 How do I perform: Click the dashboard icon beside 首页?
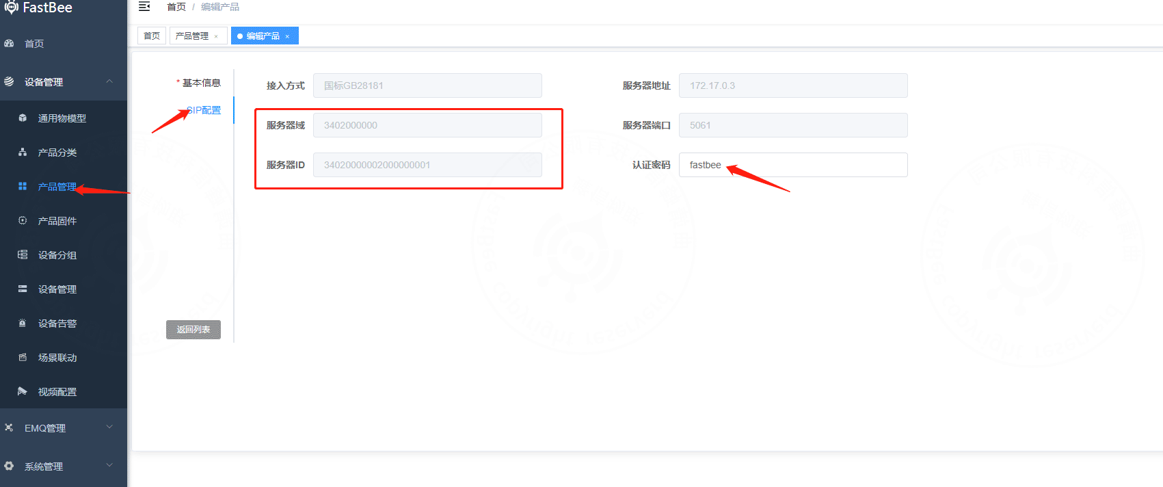[x=10, y=43]
